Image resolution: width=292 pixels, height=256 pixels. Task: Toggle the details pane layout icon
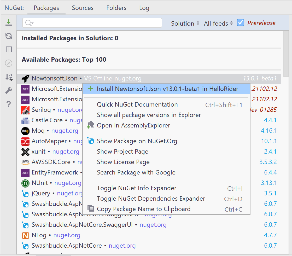pos(9,50)
